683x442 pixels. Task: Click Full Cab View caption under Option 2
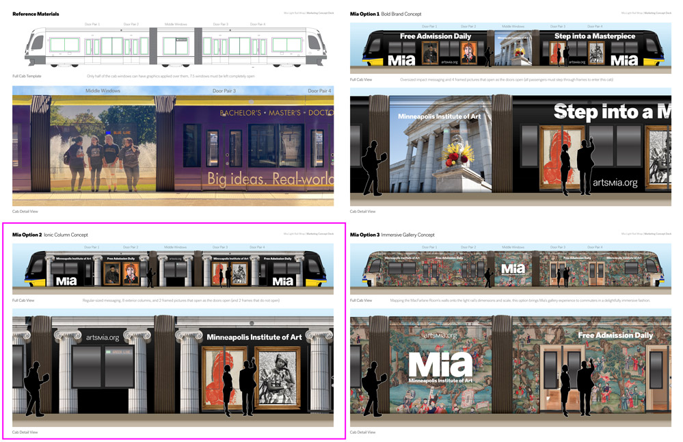(x=23, y=300)
